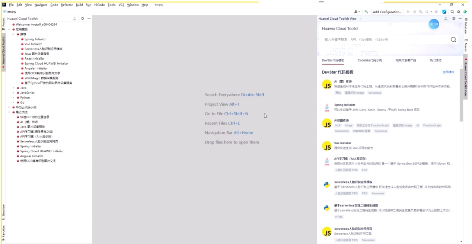472x244 pixels.
Task: Click the Serverless tag under AI（爱）作诗
Action: (375, 93)
